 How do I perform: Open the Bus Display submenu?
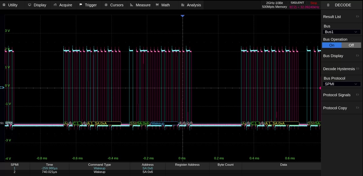(x=342, y=56)
